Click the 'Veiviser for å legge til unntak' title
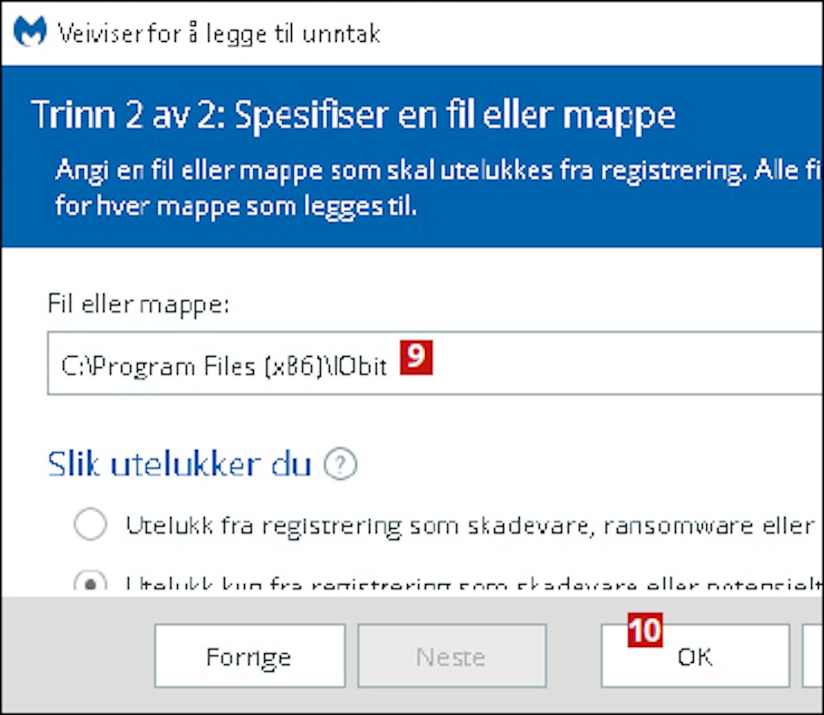 [x=219, y=34]
